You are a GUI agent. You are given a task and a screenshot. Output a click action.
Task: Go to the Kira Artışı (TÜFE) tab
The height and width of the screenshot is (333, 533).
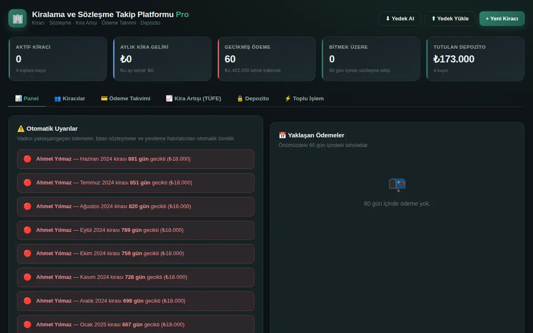click(x=193, y=99)
